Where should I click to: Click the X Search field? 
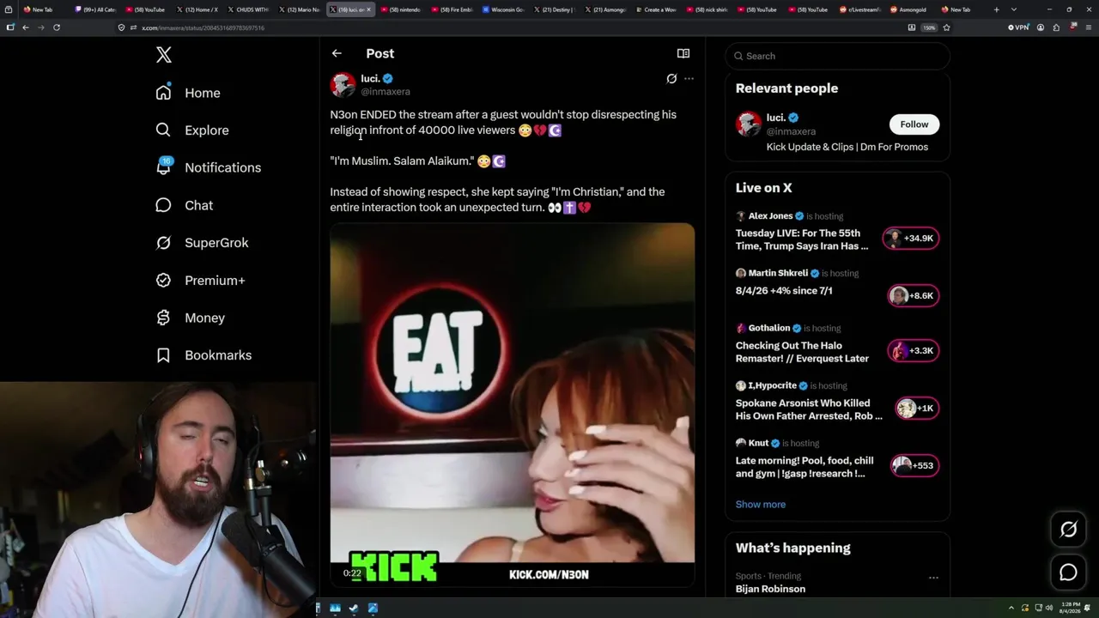[x=837, y=56]
